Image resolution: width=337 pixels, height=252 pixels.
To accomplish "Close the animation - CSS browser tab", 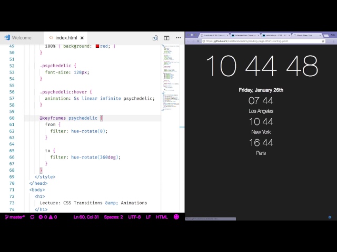I will pos(289,35).
